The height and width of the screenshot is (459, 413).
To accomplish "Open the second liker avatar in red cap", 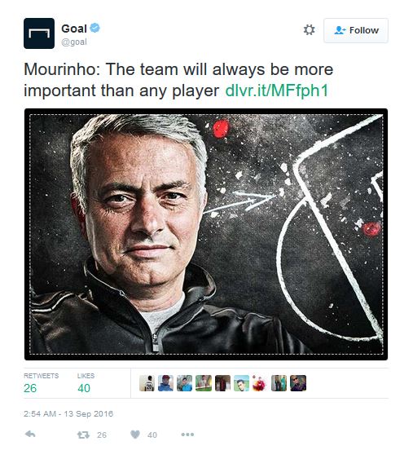I will point(165,383).
